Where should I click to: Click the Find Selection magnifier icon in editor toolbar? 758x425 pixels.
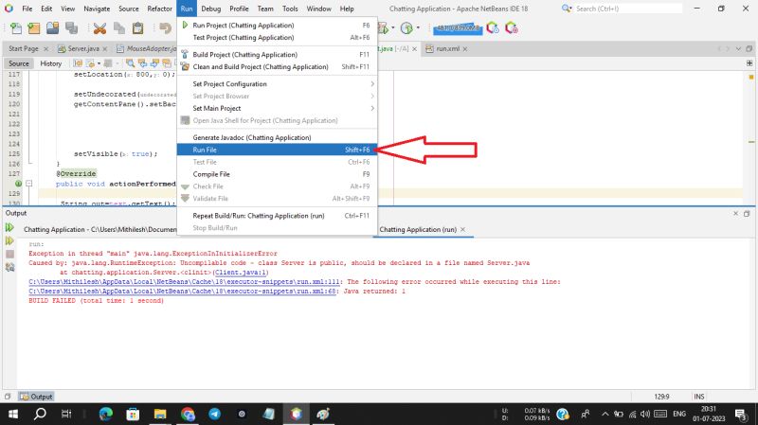(130, 63)
